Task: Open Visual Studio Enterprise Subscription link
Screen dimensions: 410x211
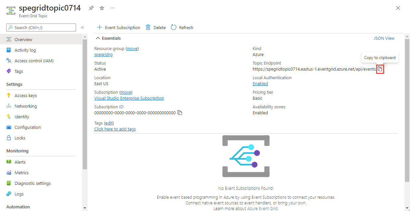Action: pyautogui.click(x=129, y=98)
